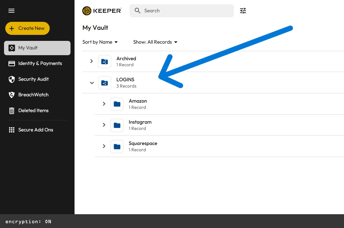The width and height of the screenshot is (344, 228).
Task: Open the Show: All Records dropdown
Action: click(x=155, y=42)
